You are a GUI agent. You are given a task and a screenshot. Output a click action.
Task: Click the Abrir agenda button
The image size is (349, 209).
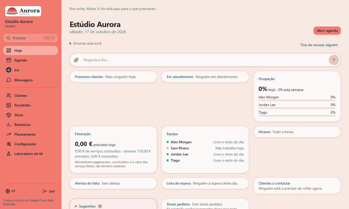point(327,31)
